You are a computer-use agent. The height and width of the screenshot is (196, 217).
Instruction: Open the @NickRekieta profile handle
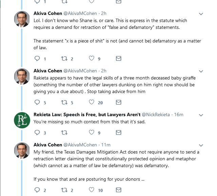(x=156, y=114)
